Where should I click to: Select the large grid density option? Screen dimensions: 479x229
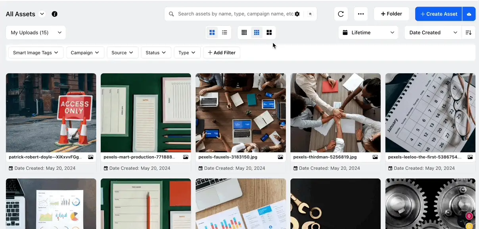(x=269, y=32)
